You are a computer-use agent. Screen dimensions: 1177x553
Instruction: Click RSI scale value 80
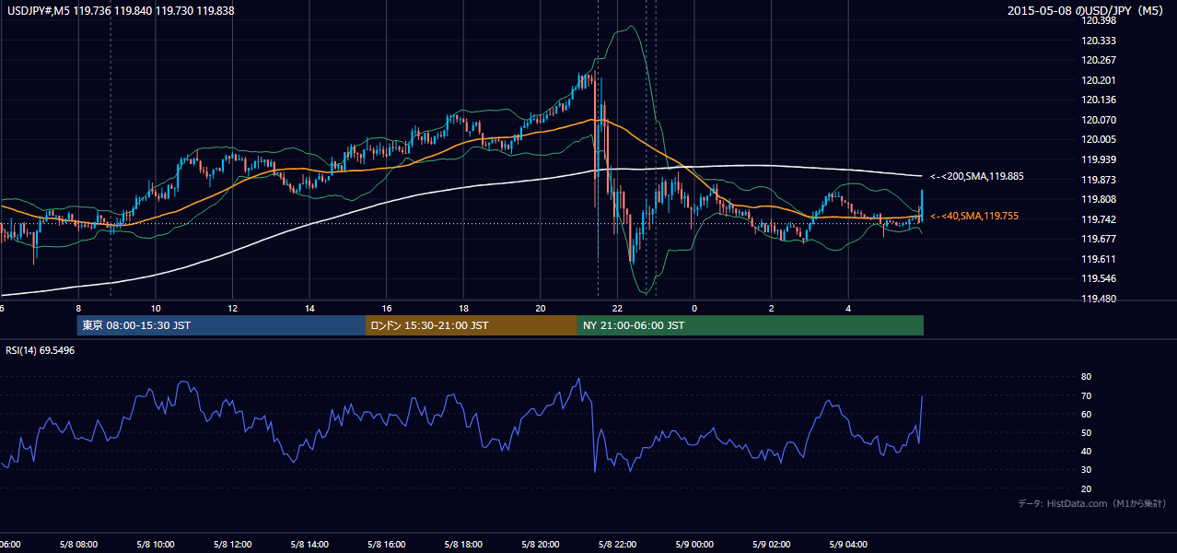(x=1086, y=377)
